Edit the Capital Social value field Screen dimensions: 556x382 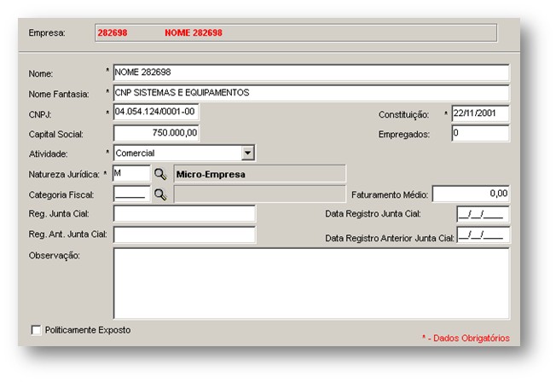pos(156,133)
